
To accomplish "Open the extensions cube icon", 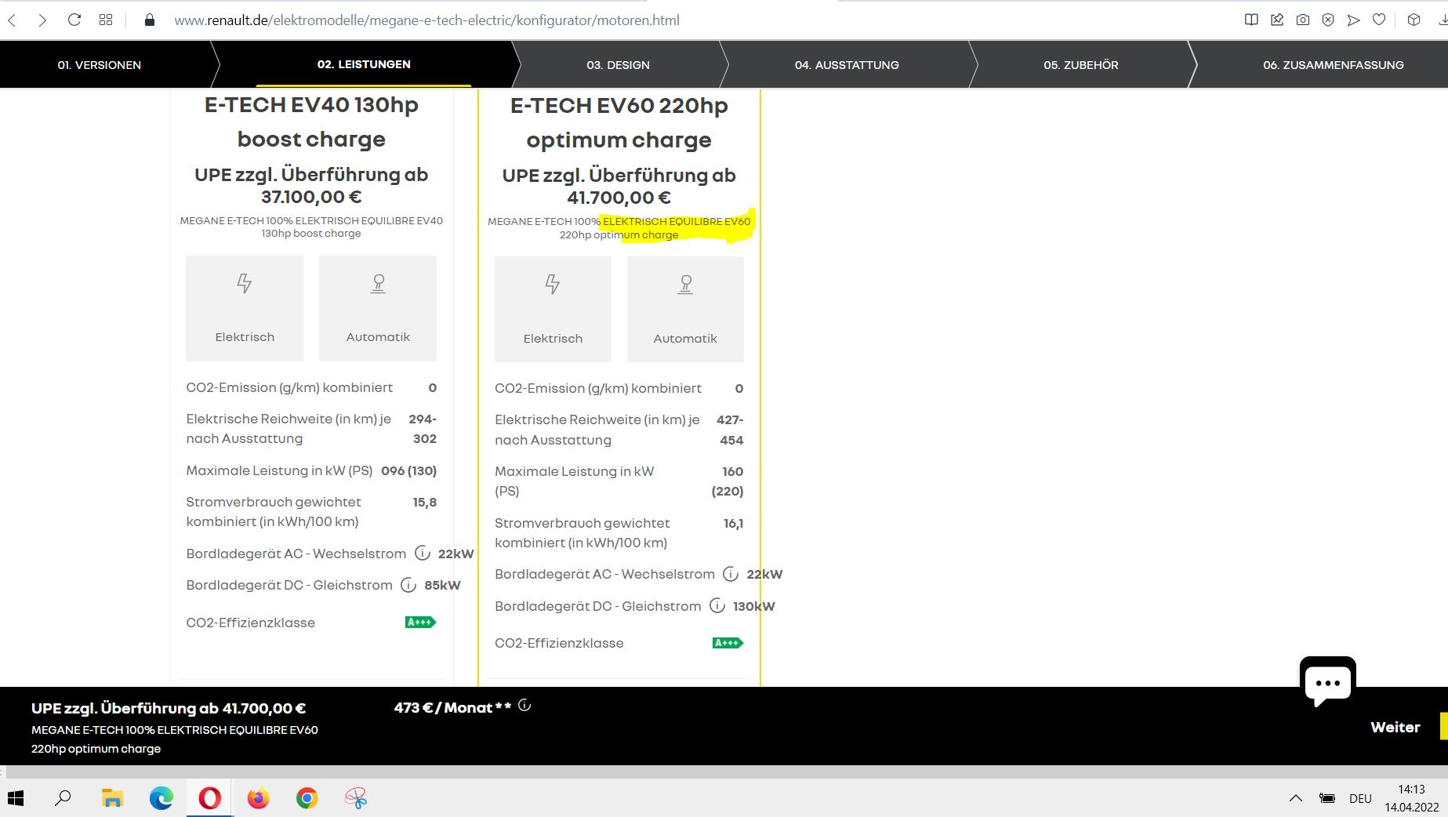I will coord(1414,20).
